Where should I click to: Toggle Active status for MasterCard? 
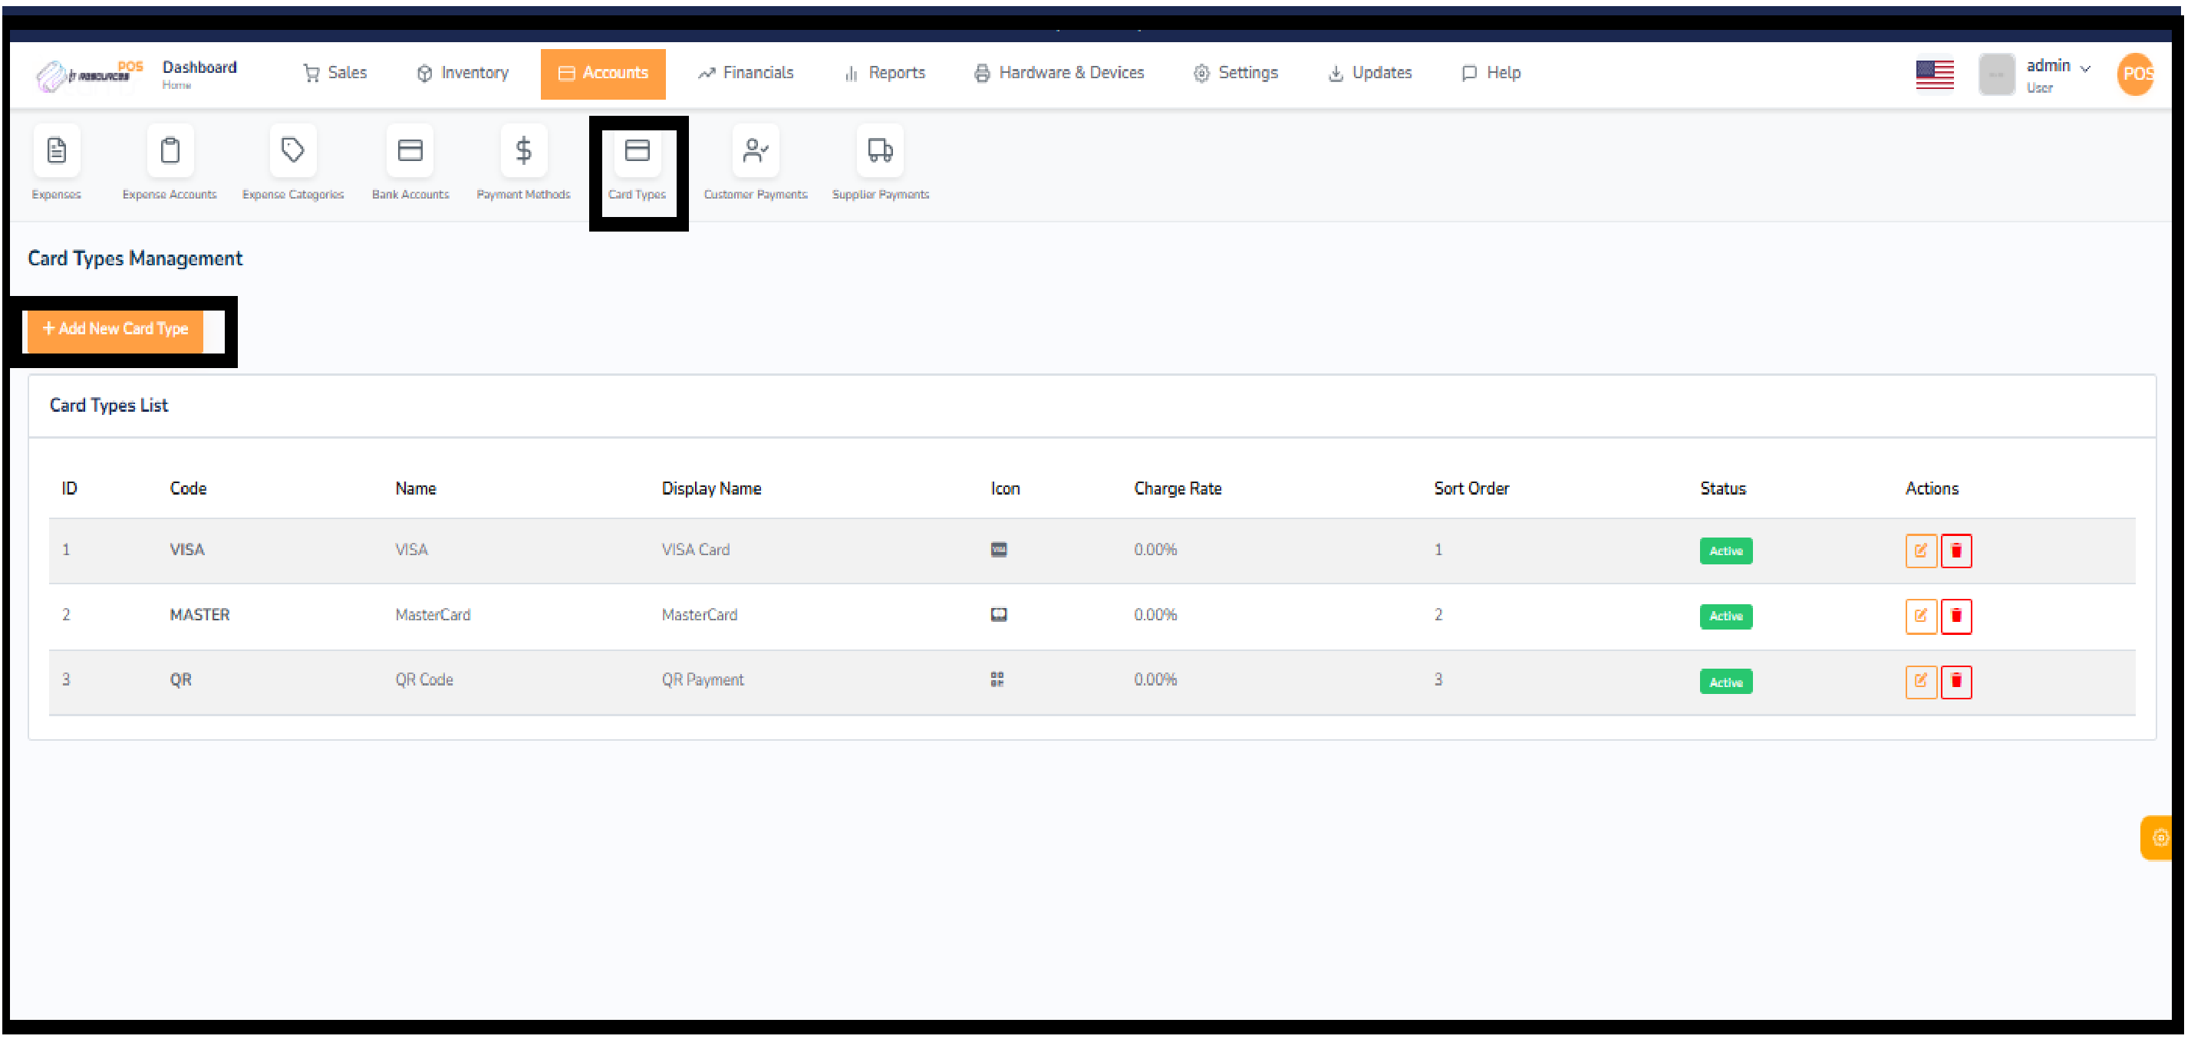1726,617
